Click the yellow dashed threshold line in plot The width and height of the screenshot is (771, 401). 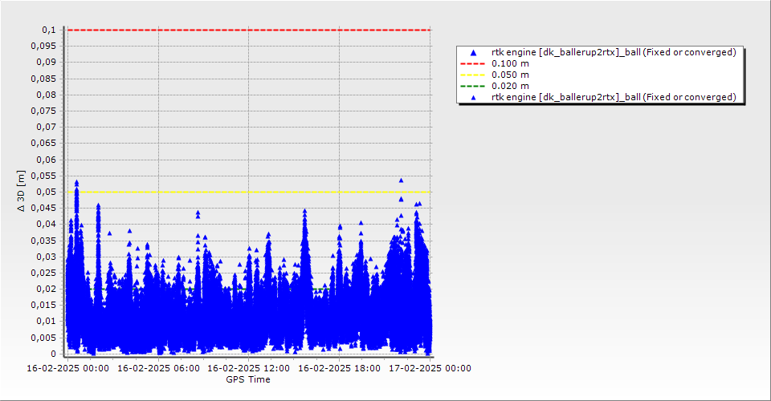point(249,192)
